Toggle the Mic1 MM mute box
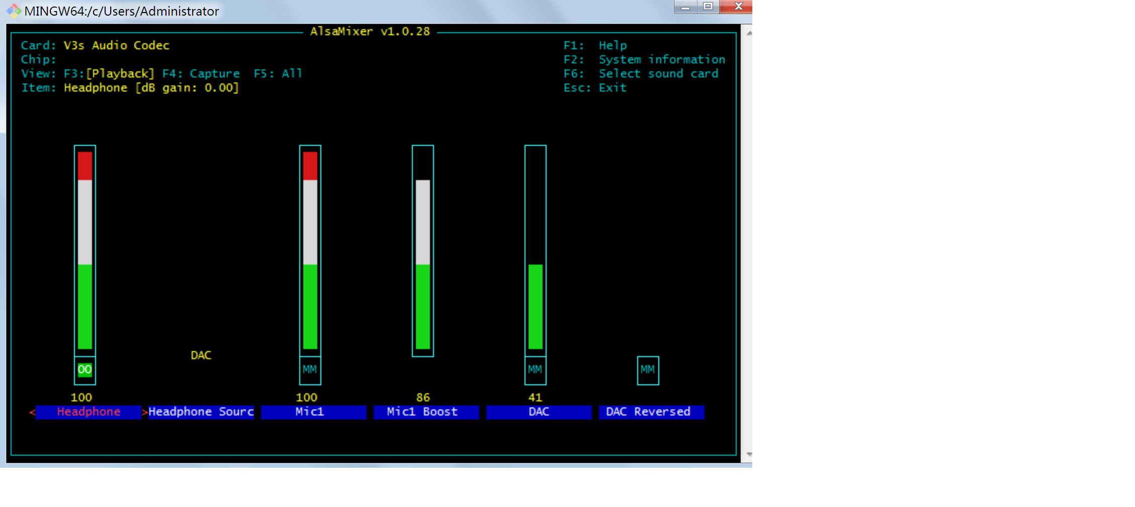The image size is (1135, 507). (x=310, y=370)
